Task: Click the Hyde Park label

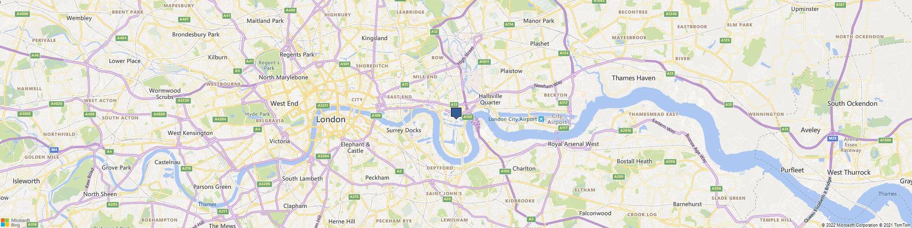Action: 258,114
